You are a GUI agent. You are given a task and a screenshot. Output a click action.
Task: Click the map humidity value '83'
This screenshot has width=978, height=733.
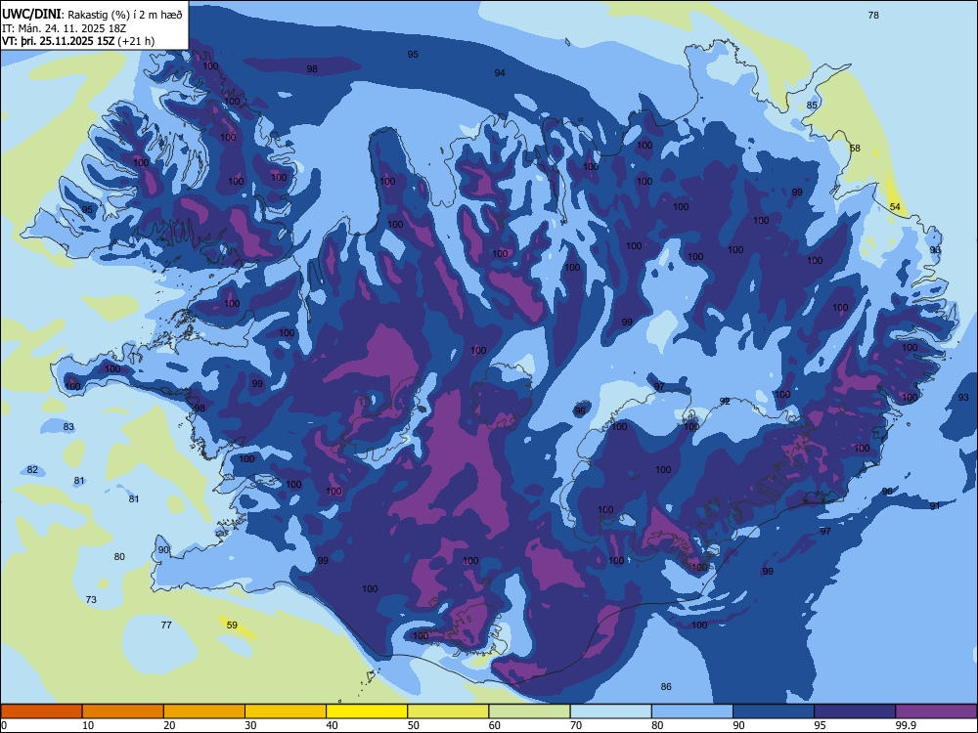[68, 427]
